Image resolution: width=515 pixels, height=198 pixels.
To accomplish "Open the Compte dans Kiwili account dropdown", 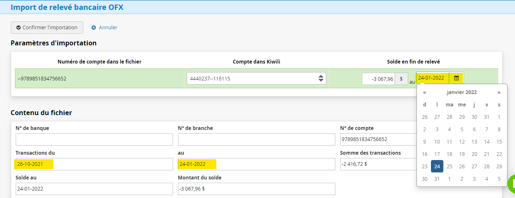I will [256, 78].
